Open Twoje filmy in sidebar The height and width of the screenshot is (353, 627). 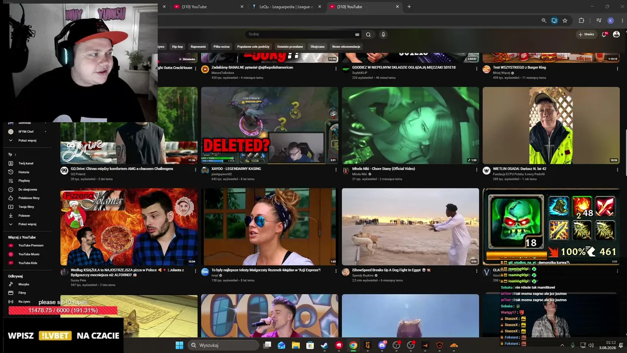[27, 207]
